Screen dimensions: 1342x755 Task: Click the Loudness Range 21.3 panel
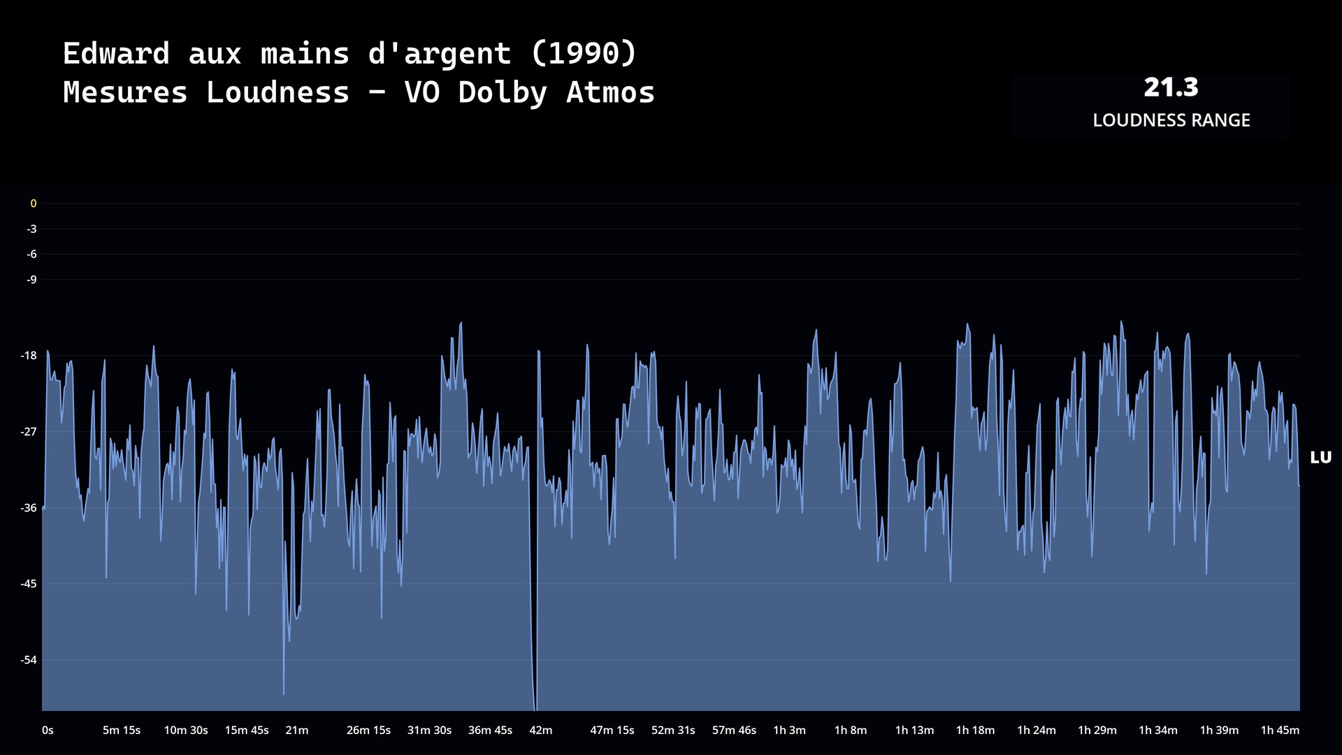coord(1150,105)
